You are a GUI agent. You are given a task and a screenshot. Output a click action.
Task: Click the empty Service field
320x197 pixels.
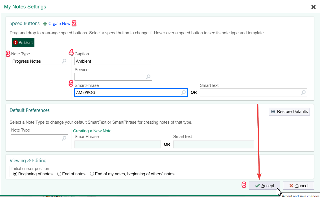pyautogui.click(x=113, y=77)
